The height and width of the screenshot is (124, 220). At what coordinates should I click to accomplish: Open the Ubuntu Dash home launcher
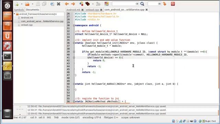click(x=7, y=6)
